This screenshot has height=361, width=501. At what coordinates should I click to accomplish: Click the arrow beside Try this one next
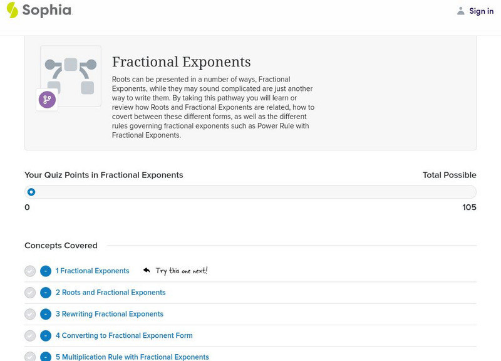pyautogui.click(x=147, y=271)
